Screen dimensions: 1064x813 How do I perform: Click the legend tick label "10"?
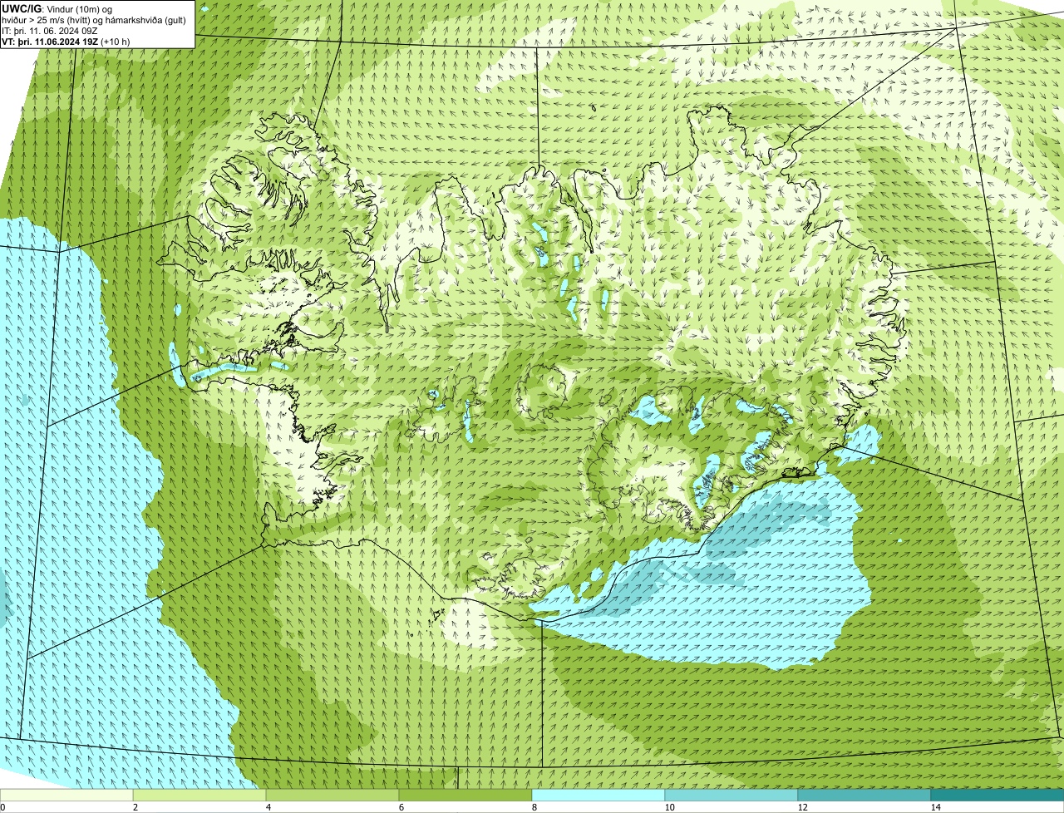pyautogui.click(x=669, y=807)
